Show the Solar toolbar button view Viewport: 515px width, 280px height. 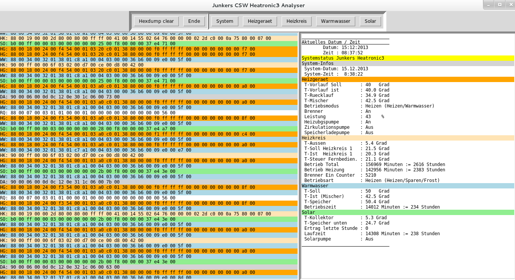(370, 21)
